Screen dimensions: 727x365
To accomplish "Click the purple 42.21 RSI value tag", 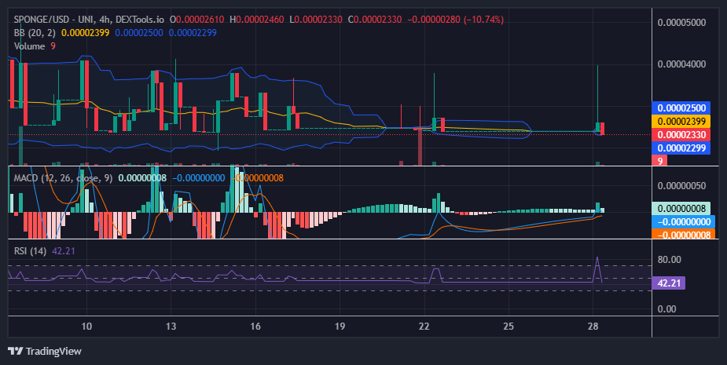I will 669,283.
